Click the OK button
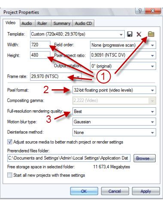Viewport: 163px width, 209px height. coord(84,191)
